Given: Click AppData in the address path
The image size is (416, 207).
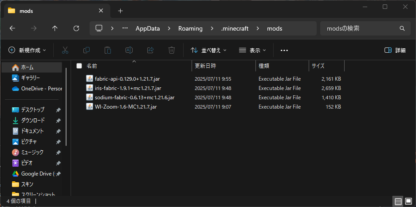Looking at the screenshot, I should [x=148, y=28].
